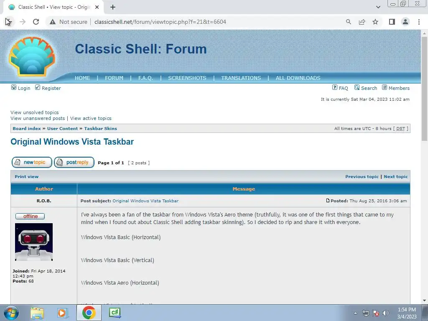Open the tab search chevron
Image resolution: width=428 pixels, height=321 pixels.
coord(378,7)
